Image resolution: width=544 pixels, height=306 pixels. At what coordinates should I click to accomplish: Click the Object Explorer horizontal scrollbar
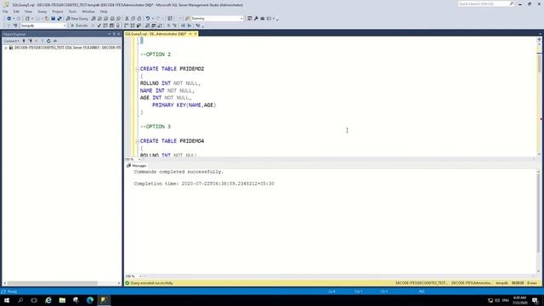coord(61,283)
